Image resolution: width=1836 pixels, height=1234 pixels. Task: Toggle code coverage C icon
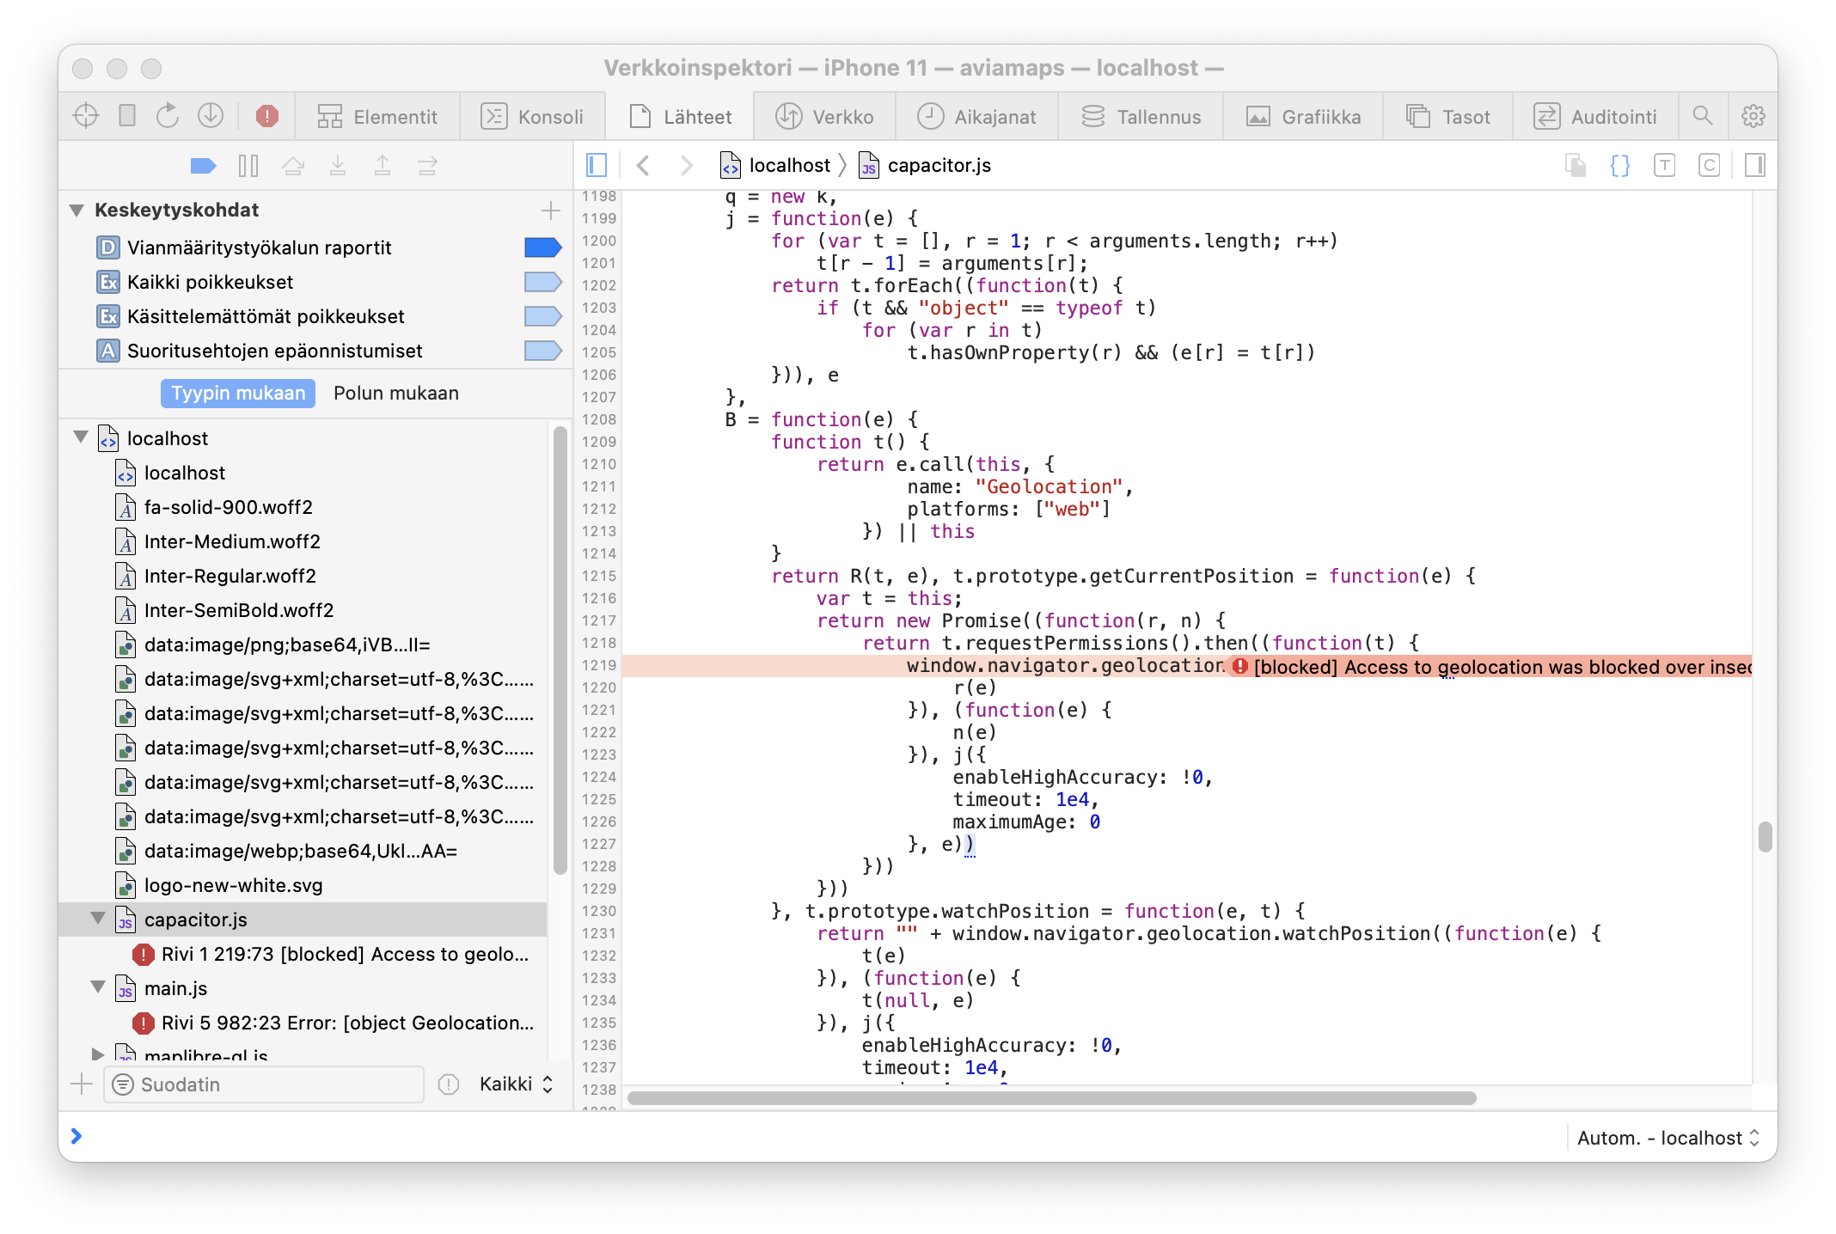click(x=1710, y=165)
